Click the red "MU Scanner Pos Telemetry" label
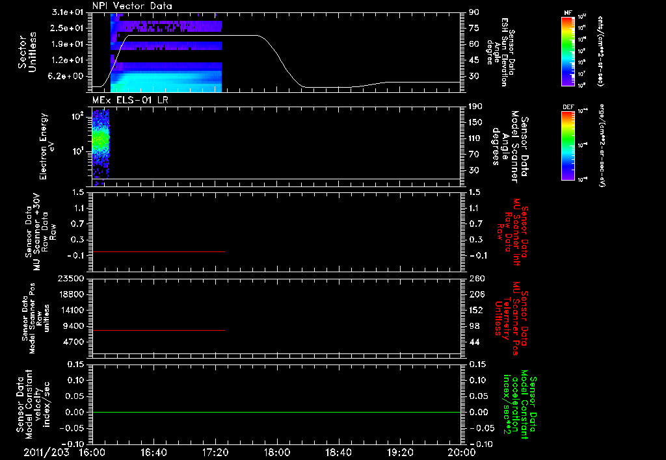 point(512,318)
